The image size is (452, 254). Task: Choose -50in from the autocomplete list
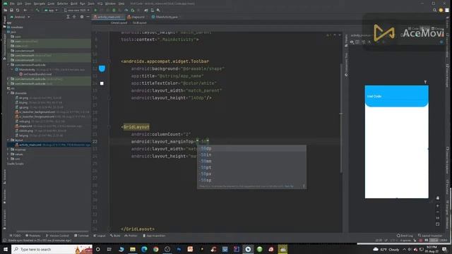251,155
